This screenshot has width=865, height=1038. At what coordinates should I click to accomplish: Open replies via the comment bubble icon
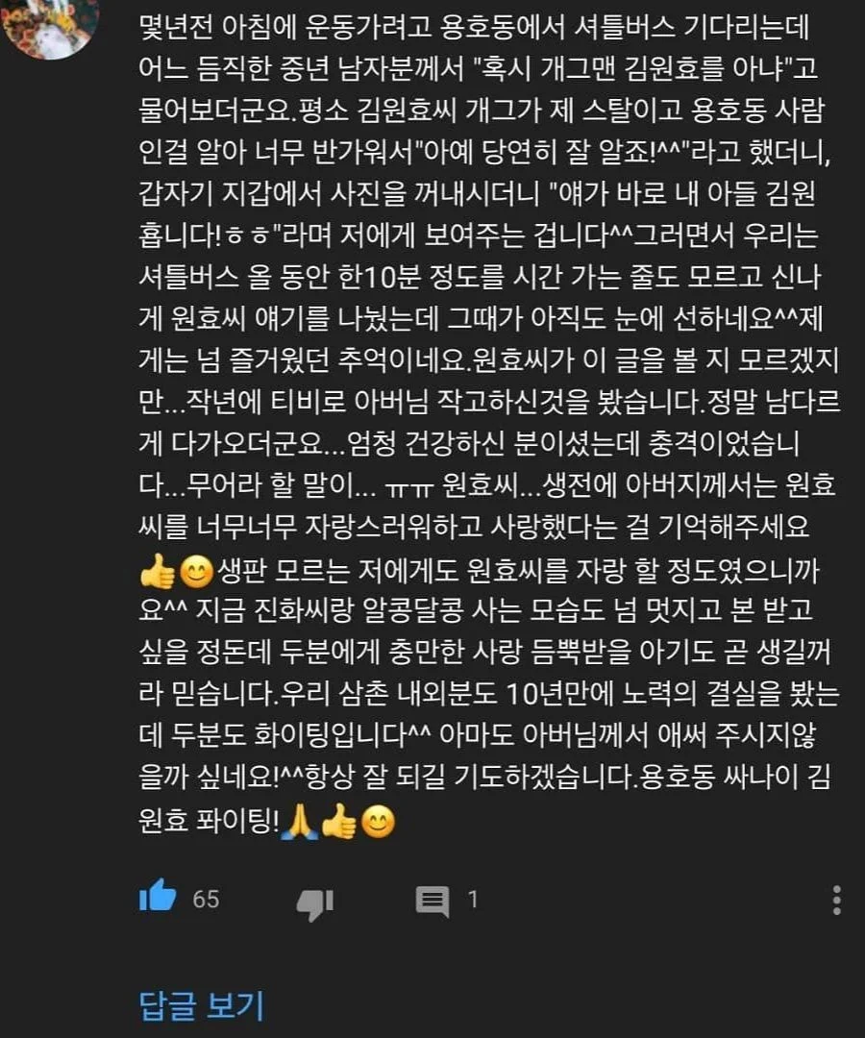coord(432,901)
